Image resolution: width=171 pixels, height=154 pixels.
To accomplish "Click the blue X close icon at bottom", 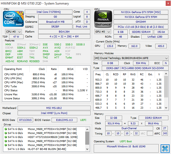I will [x=165, y=149].
